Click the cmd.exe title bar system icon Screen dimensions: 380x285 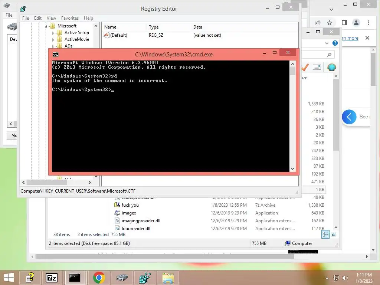56,55
